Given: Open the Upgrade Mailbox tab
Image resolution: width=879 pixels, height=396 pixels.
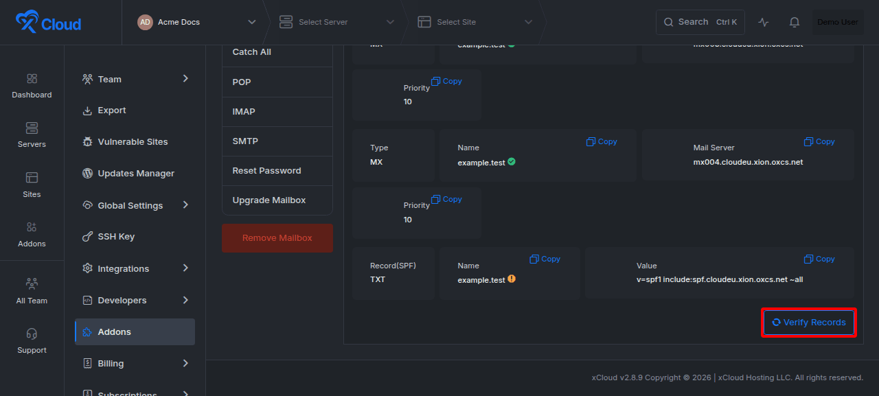Looking at the screenshot, I should click(x=277, y=200).
